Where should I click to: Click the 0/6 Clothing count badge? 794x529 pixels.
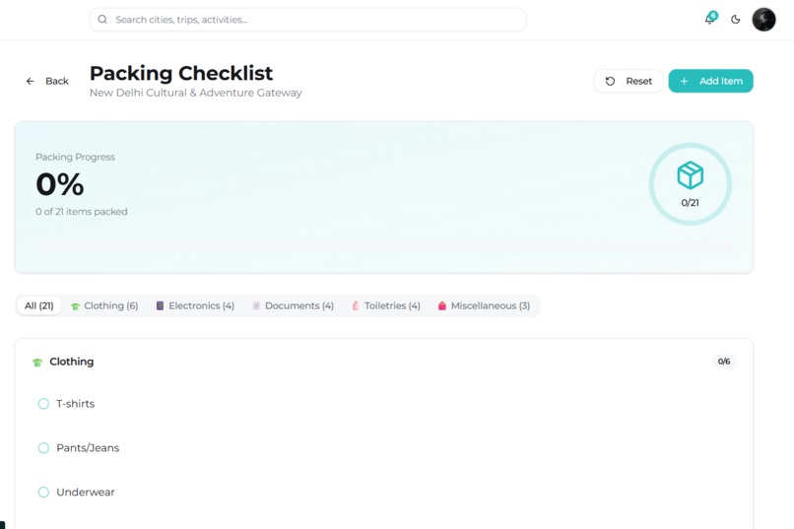724,362
